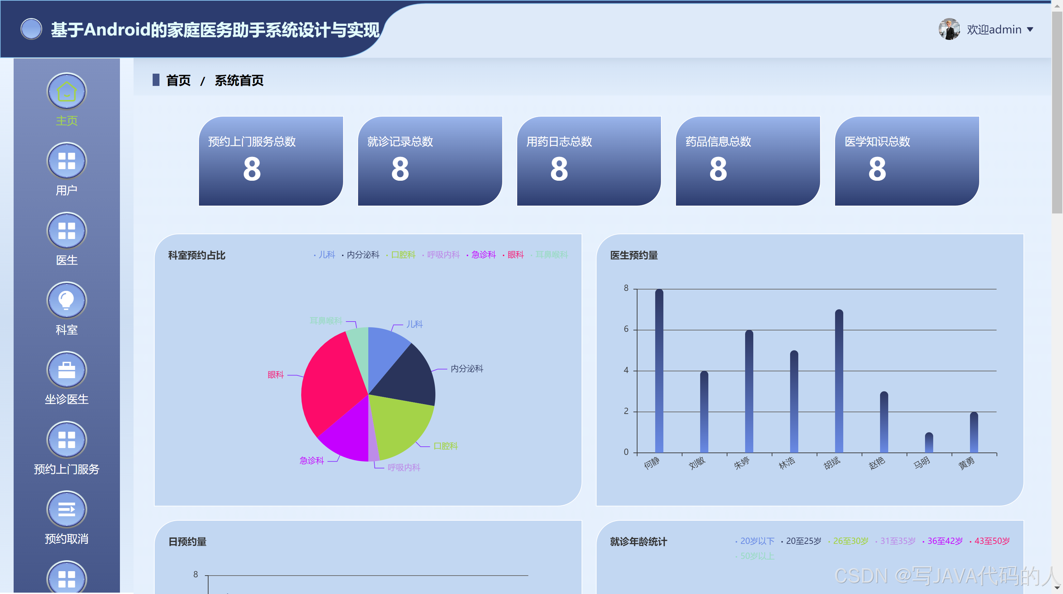
Task: Open the 预约取消 list icon
Action: pos(66,509)
